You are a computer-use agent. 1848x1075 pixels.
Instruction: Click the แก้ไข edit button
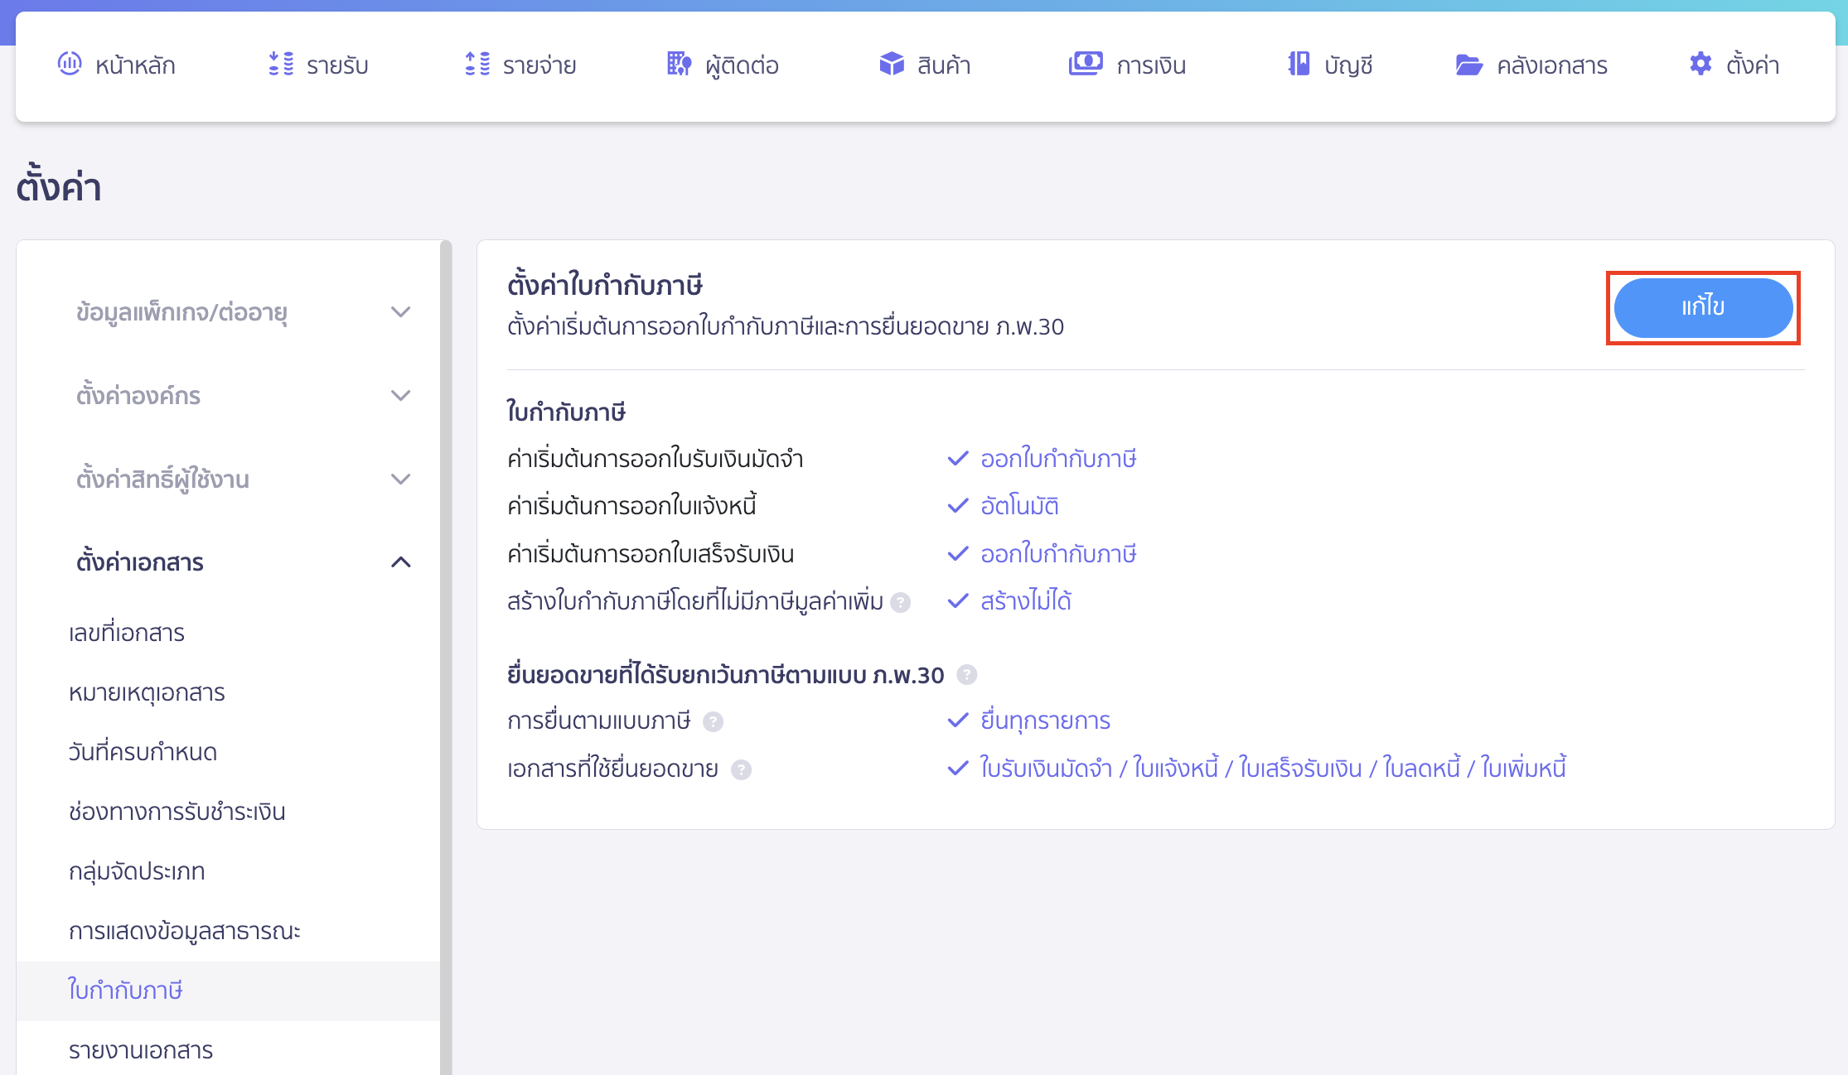(x=1702, y=307)
